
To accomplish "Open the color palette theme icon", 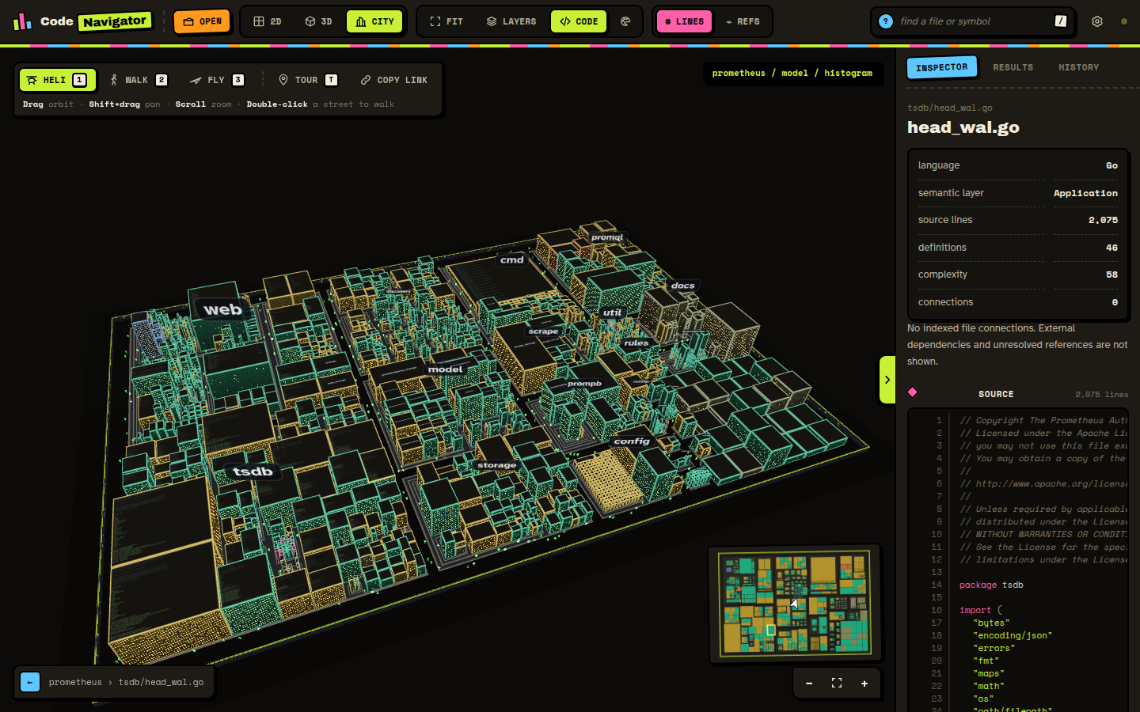I will coord(625,21).
